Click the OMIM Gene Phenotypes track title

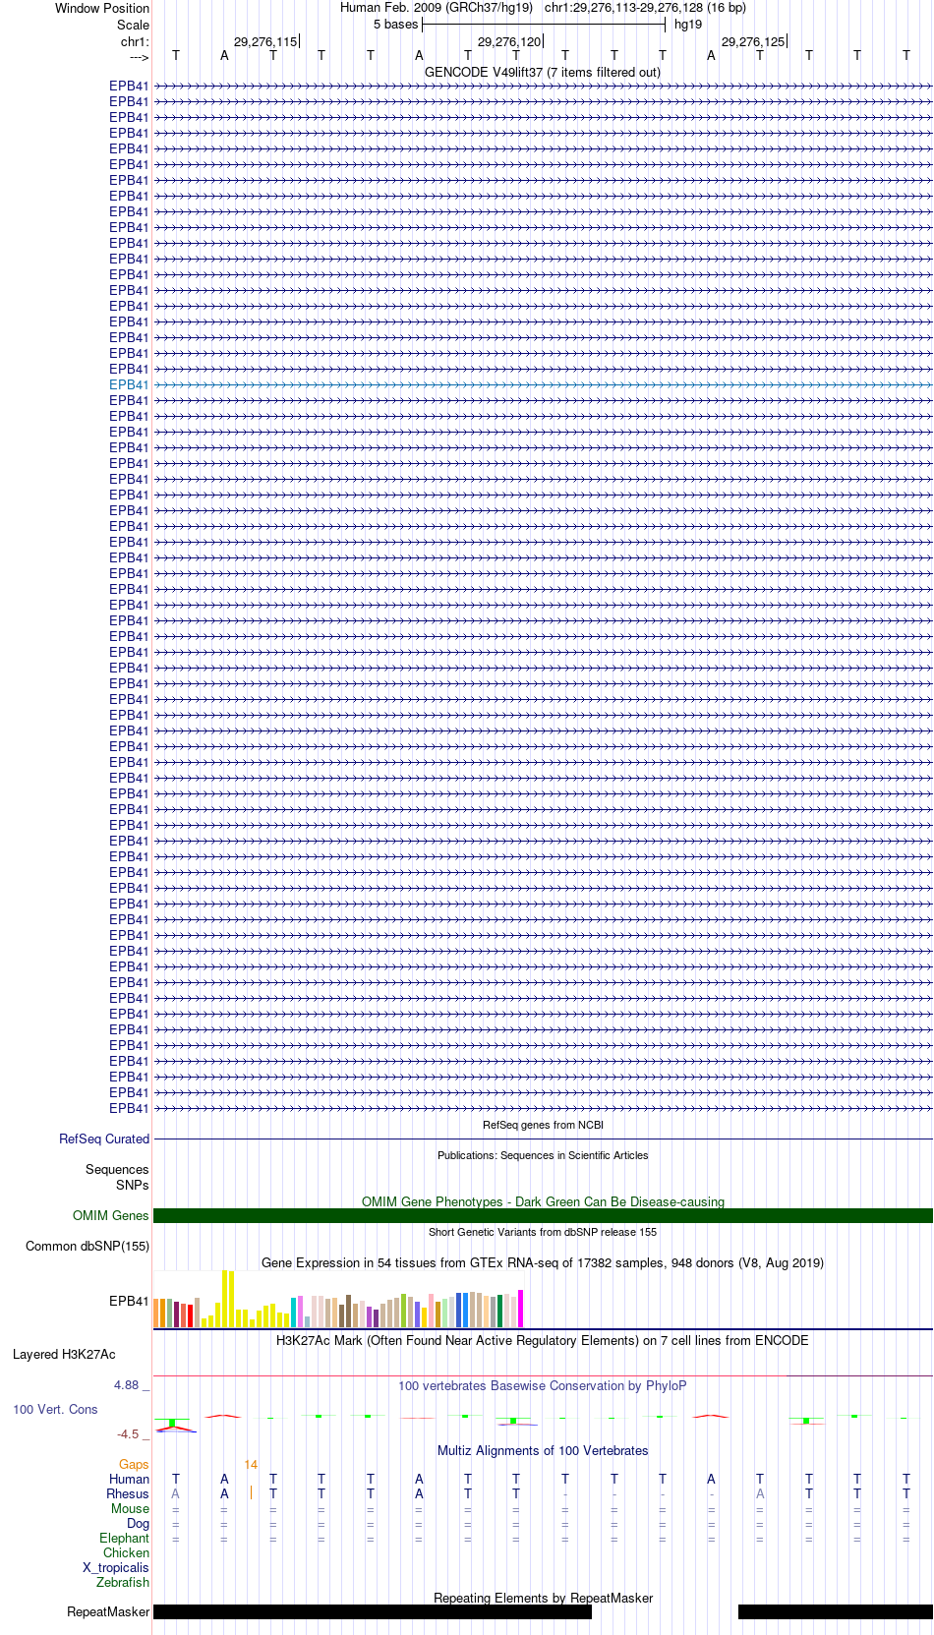543,1201
